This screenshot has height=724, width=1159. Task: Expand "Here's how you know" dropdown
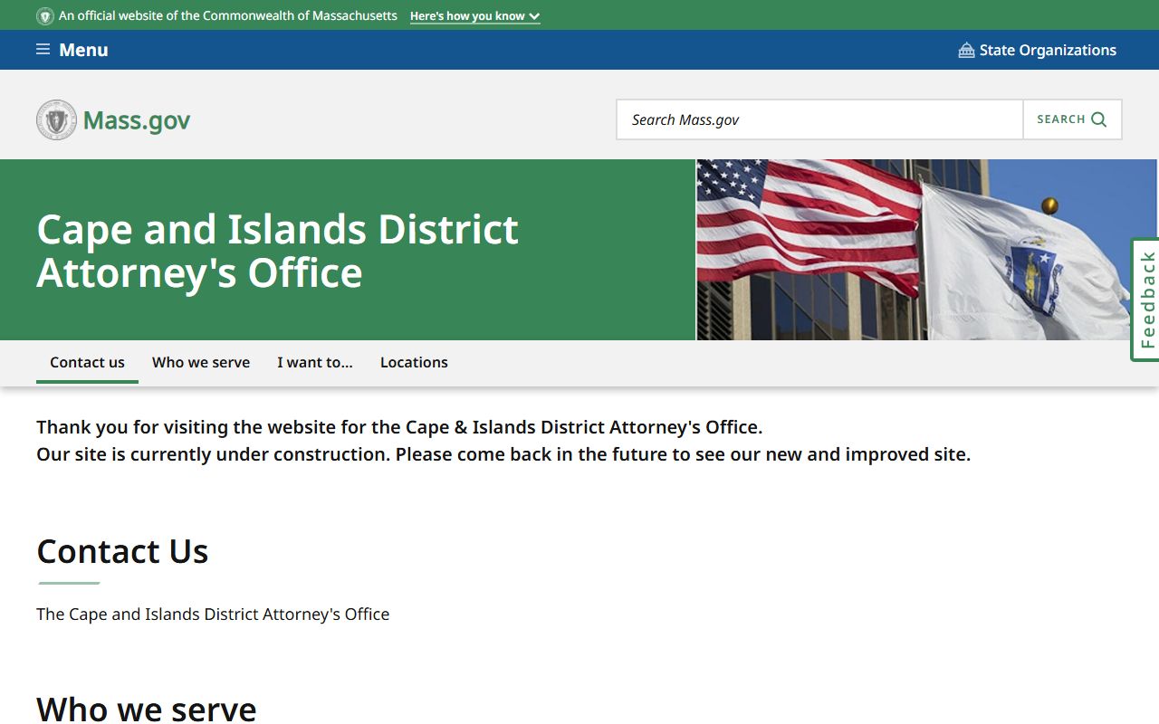[474, 16]
